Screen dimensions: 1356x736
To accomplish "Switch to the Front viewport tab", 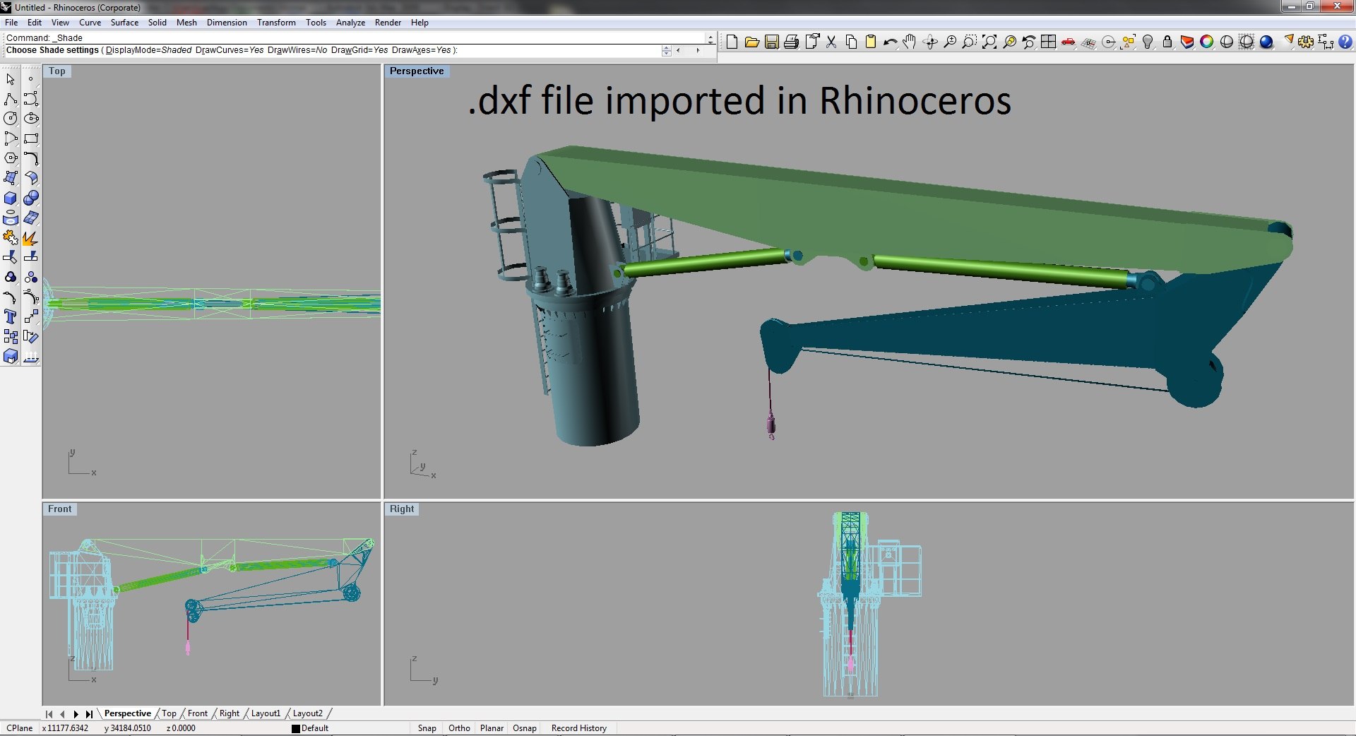I will click(198, 713).
